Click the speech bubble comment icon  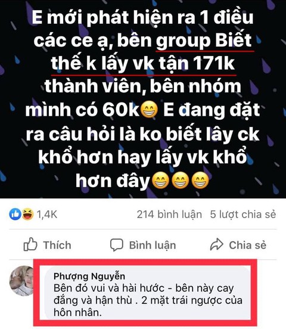click(117, 245)
